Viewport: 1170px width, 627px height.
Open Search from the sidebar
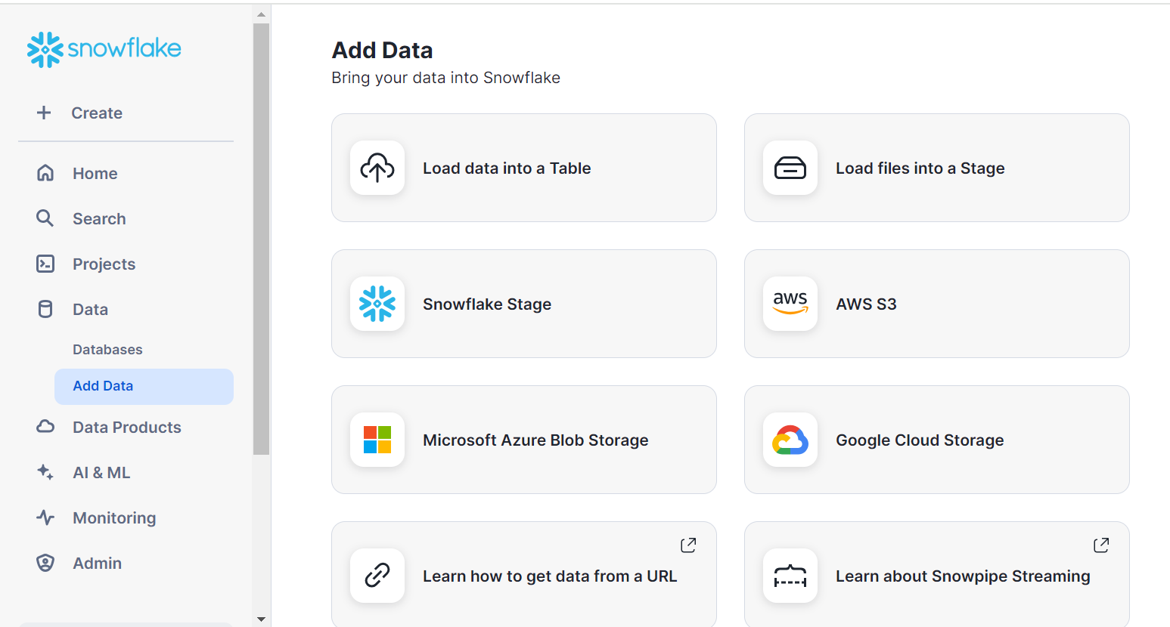99,218
